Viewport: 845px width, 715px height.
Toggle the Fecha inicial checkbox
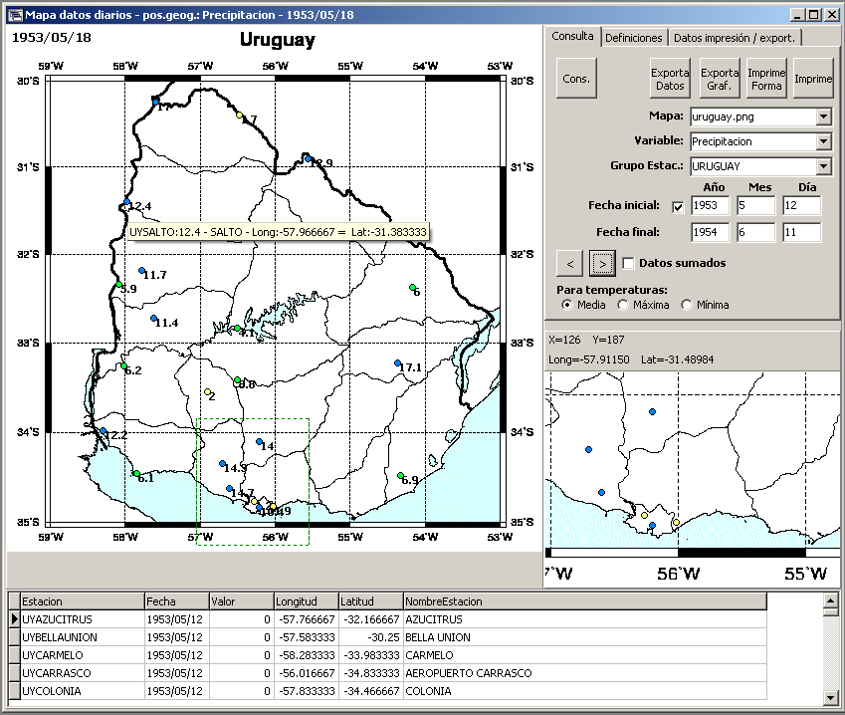click(678, 207)
